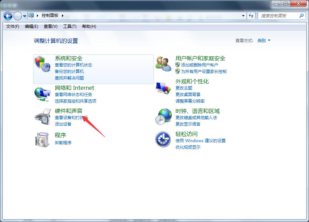The image size is (309, 222).
Task: Click the Network and Internet globe icon
Action: pyautogui.click(x=42, y=94)
